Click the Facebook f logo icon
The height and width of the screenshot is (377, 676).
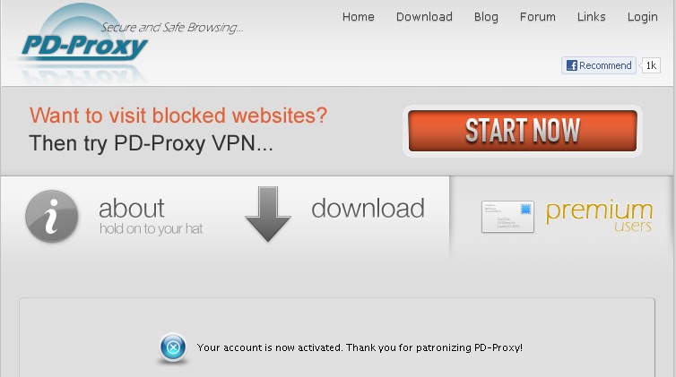[572, 65]
